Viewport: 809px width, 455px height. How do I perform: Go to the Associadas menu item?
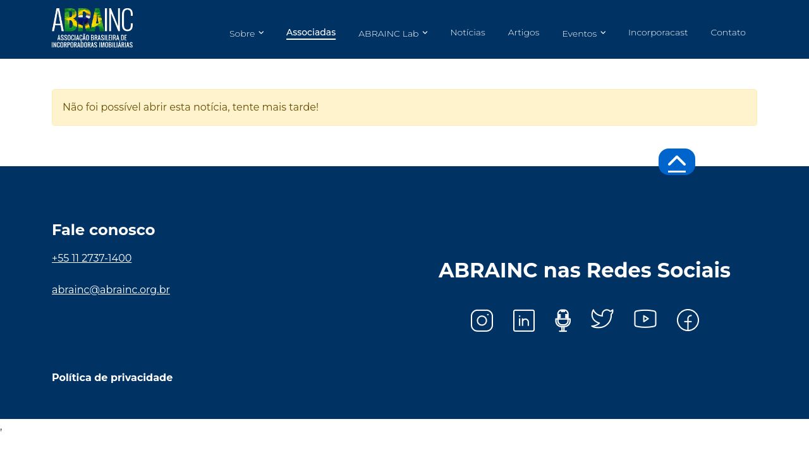pyautogui.click(x=311, y=33)
